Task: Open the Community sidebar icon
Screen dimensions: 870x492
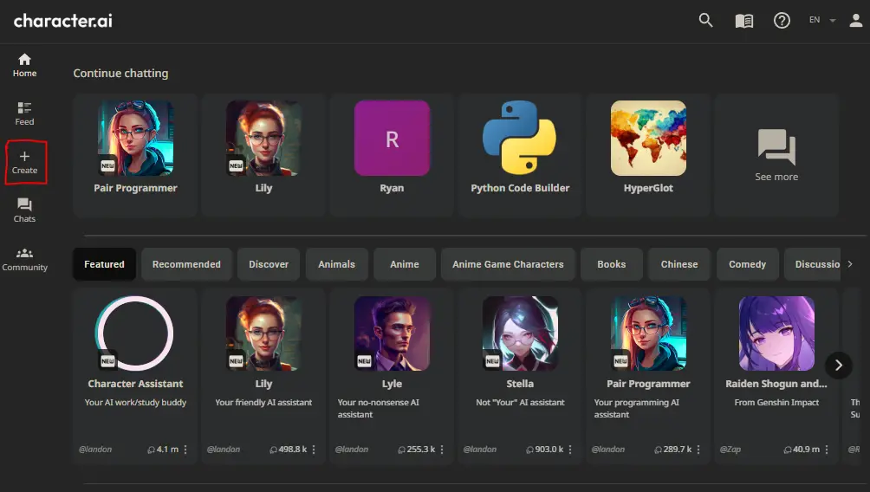Action: coord(24,259)
